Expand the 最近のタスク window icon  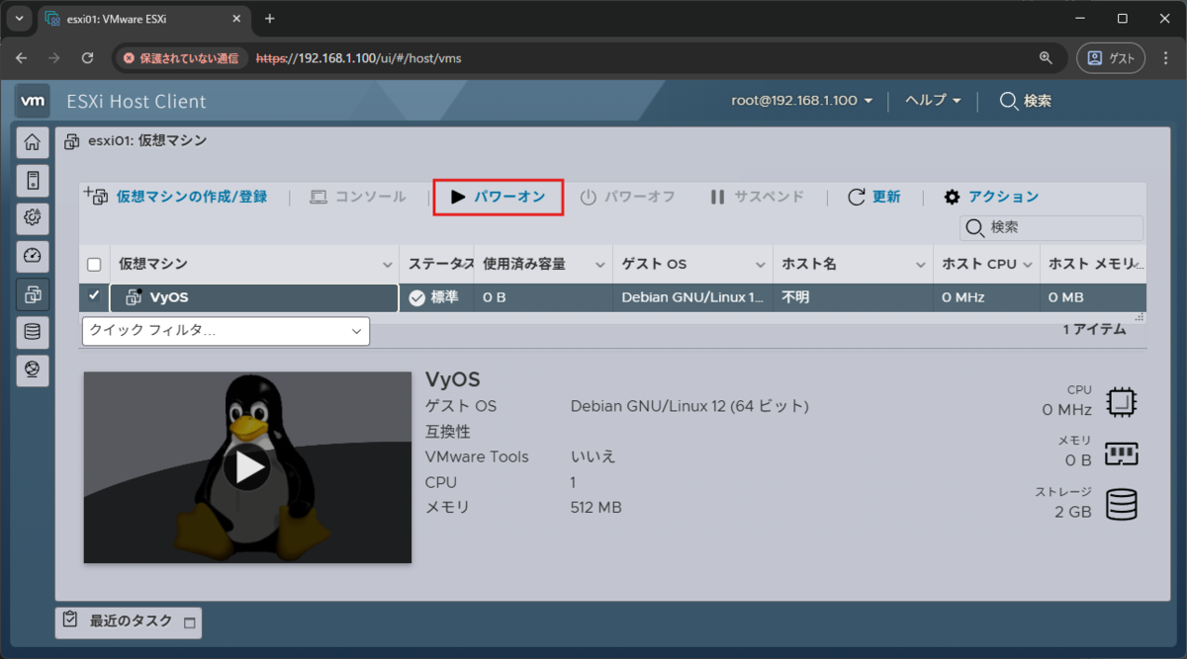pyautogui.click(x=190, y=623)
